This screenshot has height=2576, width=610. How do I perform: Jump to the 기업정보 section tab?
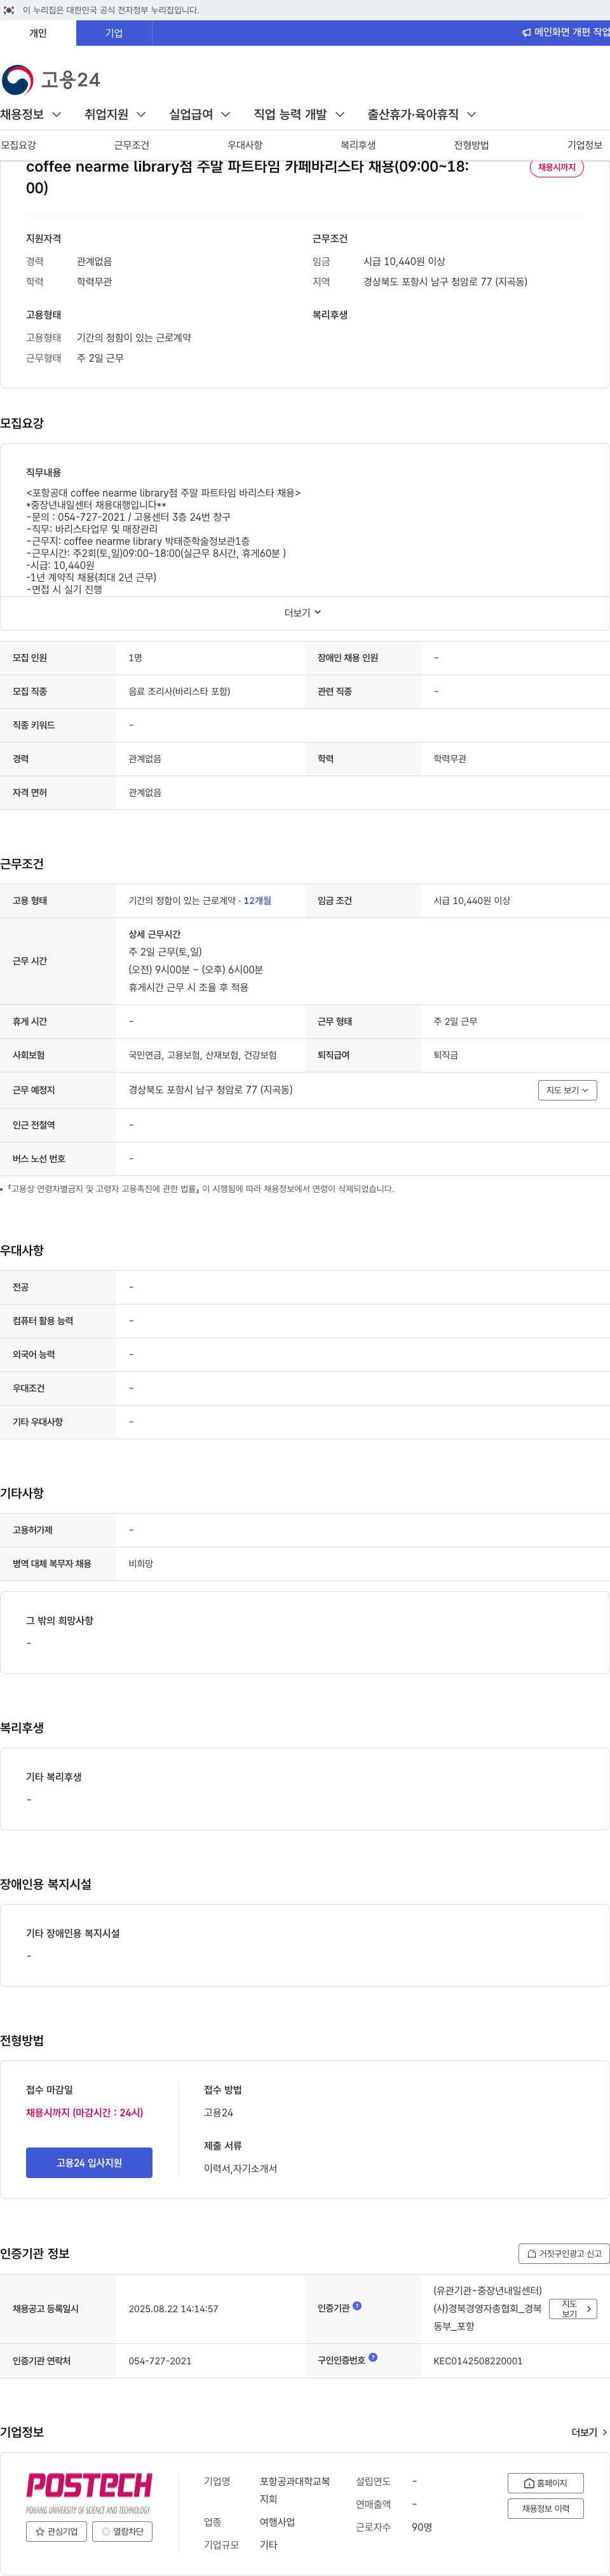click(585, 145)
